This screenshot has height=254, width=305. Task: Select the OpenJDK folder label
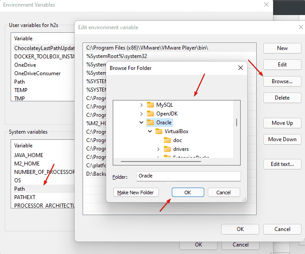tap(167, 114)
